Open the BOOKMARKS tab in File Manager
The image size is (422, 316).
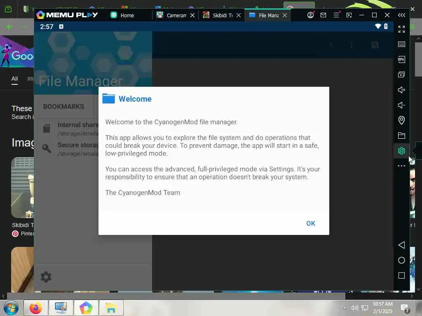(x=63, y=107)
